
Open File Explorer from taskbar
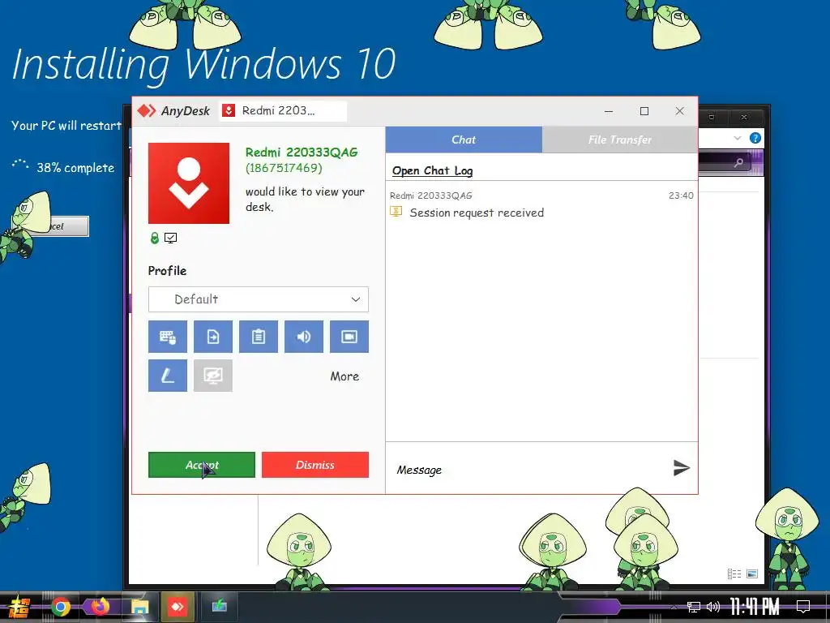click(x=139, y=607)
